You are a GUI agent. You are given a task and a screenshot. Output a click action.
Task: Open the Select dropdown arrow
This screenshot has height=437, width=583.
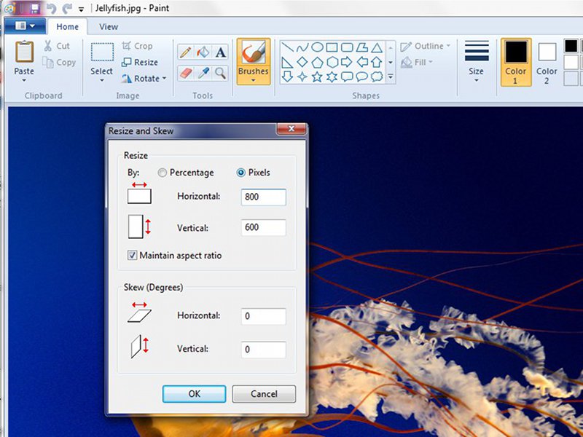pos(102,80)
